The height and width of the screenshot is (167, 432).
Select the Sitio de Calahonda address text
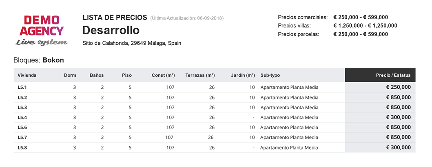pos(132,44)
